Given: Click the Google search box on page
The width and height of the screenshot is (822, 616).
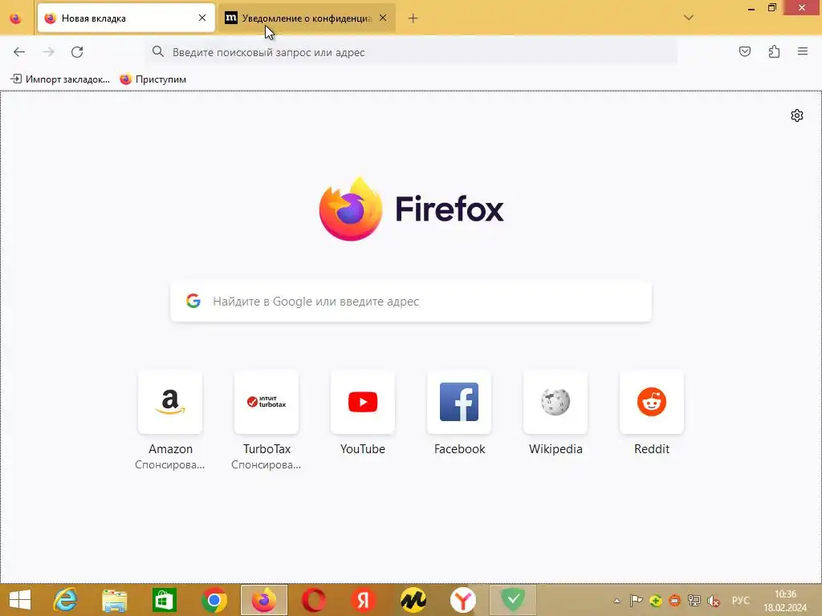Looking at the screenshot, I should click(411, 302).
